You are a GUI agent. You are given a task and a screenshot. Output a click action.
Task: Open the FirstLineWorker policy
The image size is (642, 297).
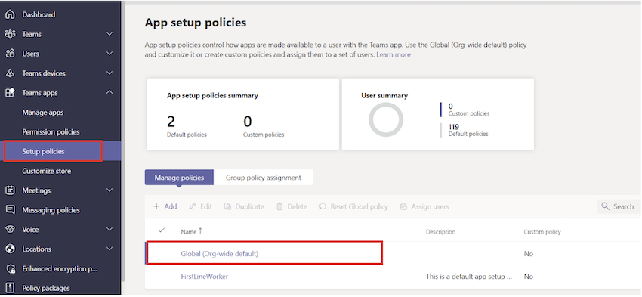(x=205, y=277)
